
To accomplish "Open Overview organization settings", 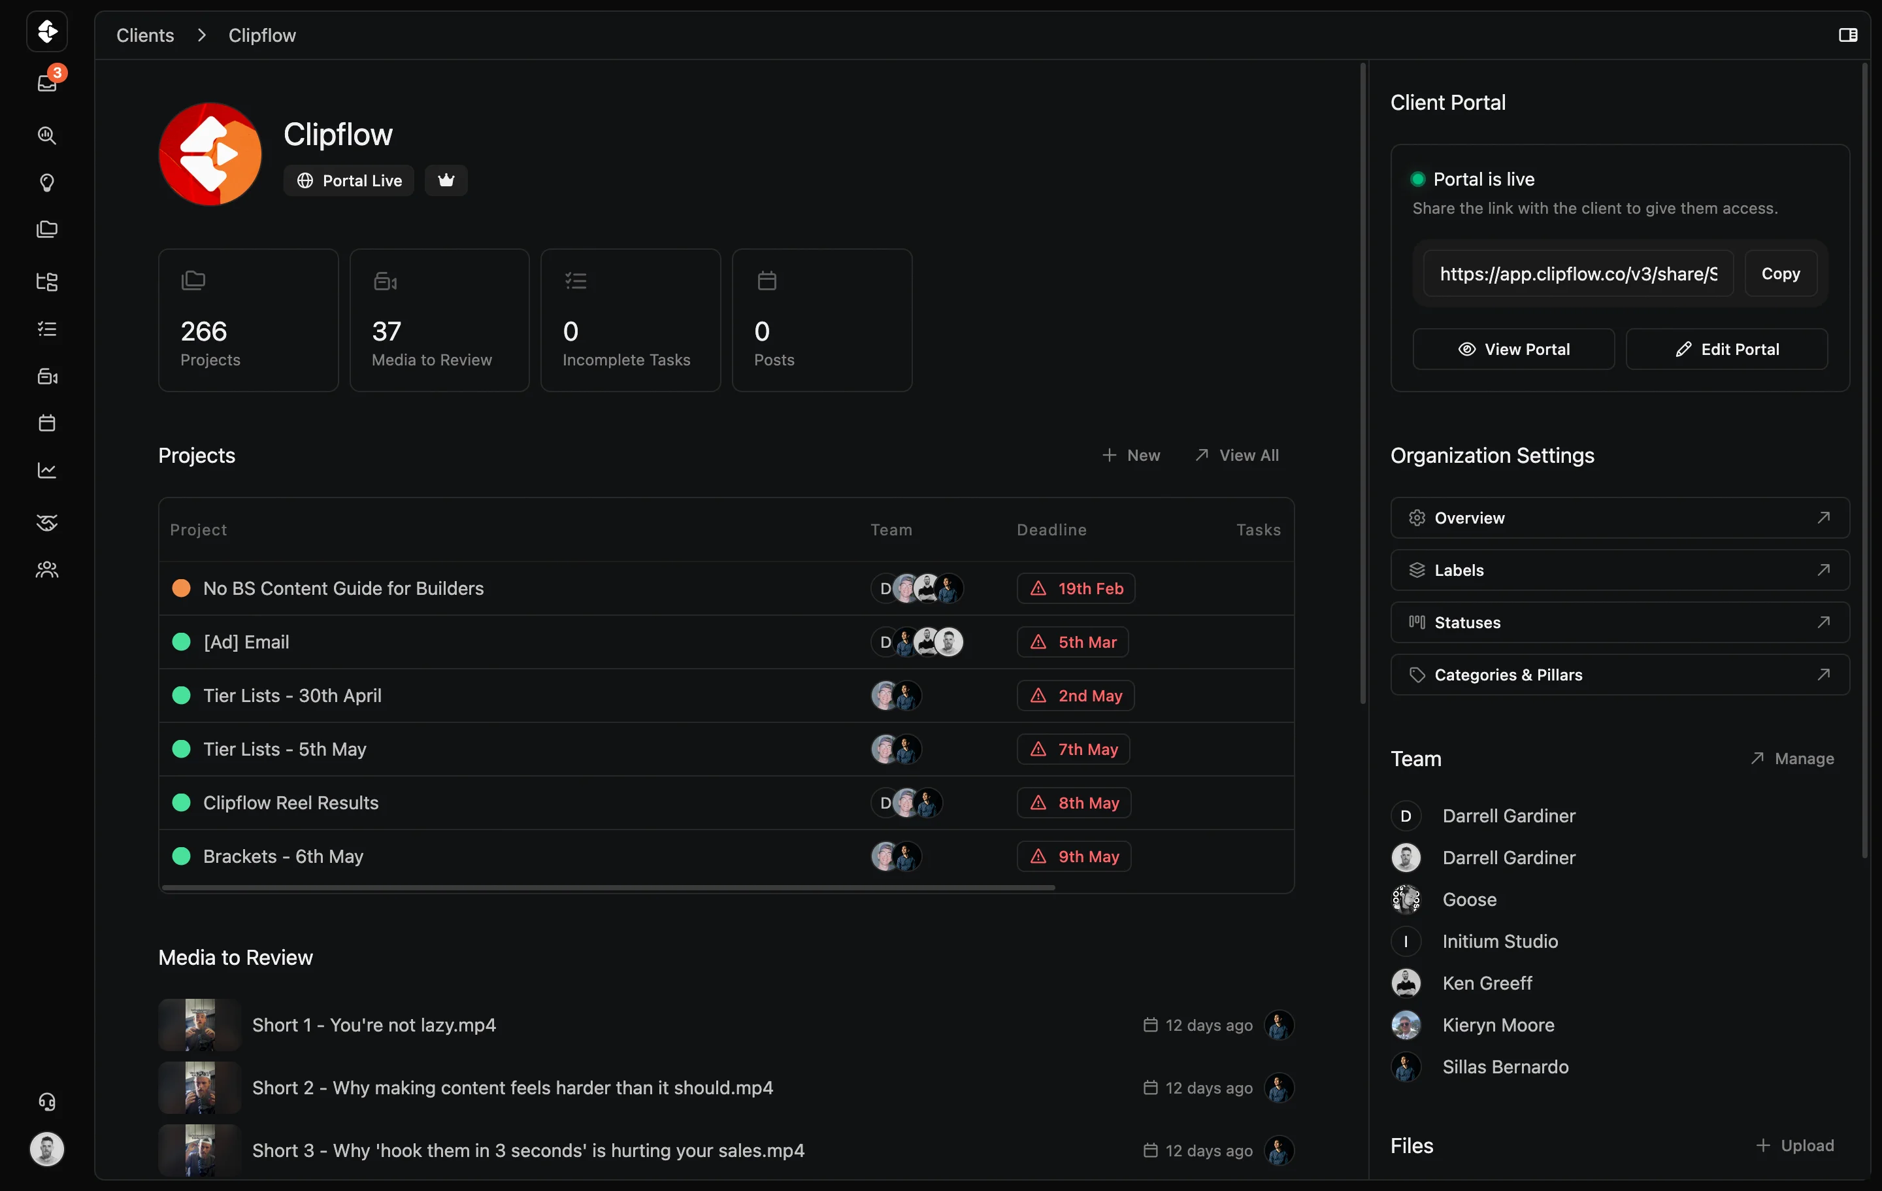I will pos(1619,518).
